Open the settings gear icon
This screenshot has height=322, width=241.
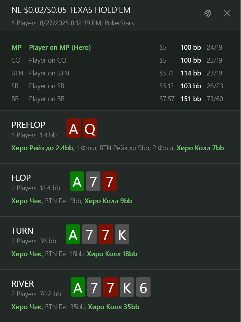(208, 13)
